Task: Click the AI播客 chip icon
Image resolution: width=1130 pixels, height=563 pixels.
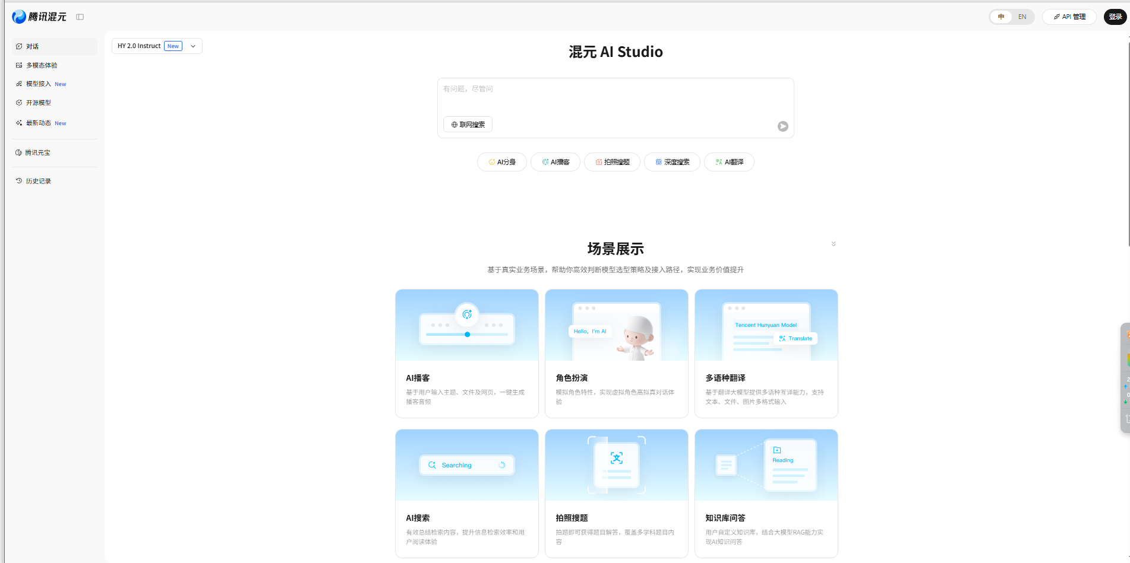Action: (x=545, y=162)
